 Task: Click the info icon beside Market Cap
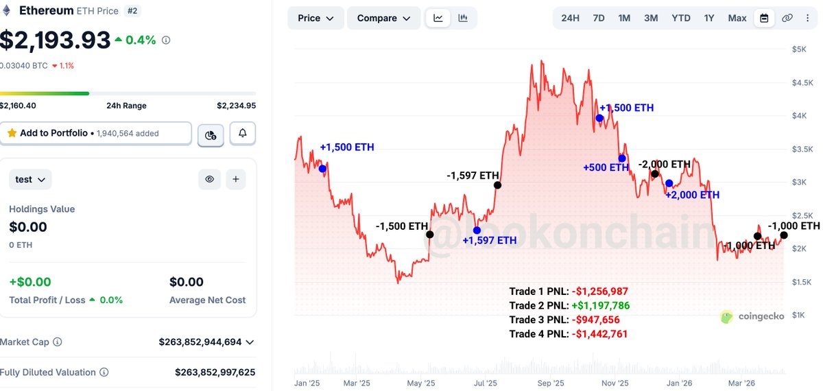(x=58, y=342)
